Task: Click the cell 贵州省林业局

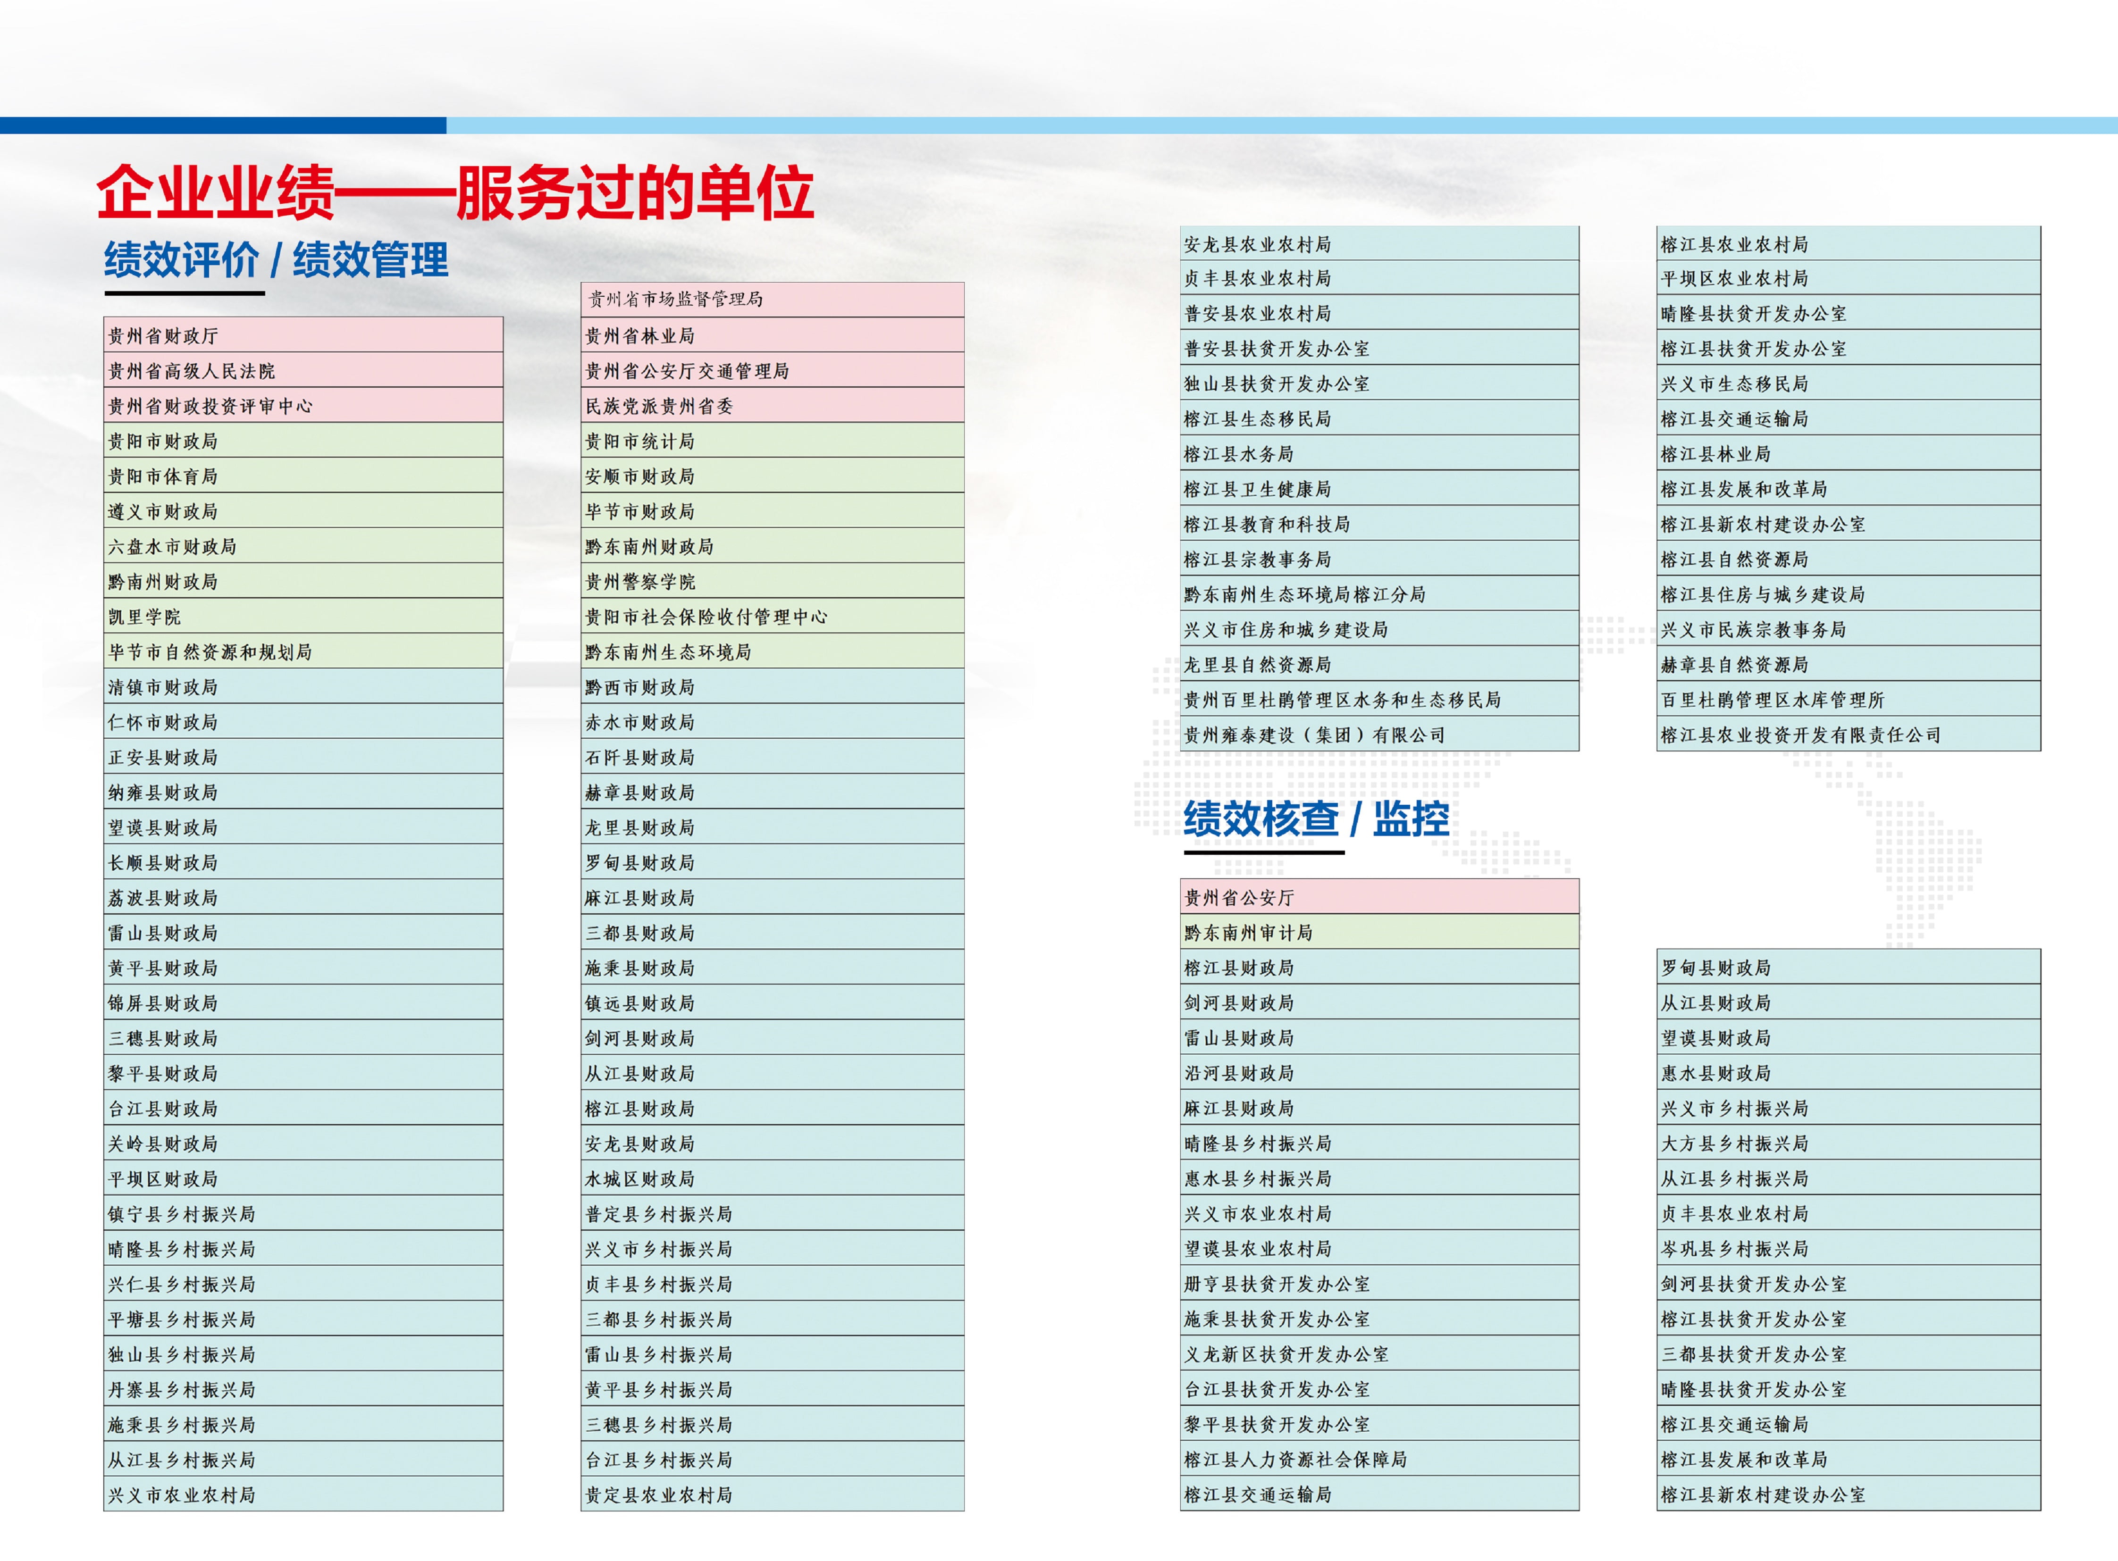Action: pyautogui.click(x=772, y=335)
